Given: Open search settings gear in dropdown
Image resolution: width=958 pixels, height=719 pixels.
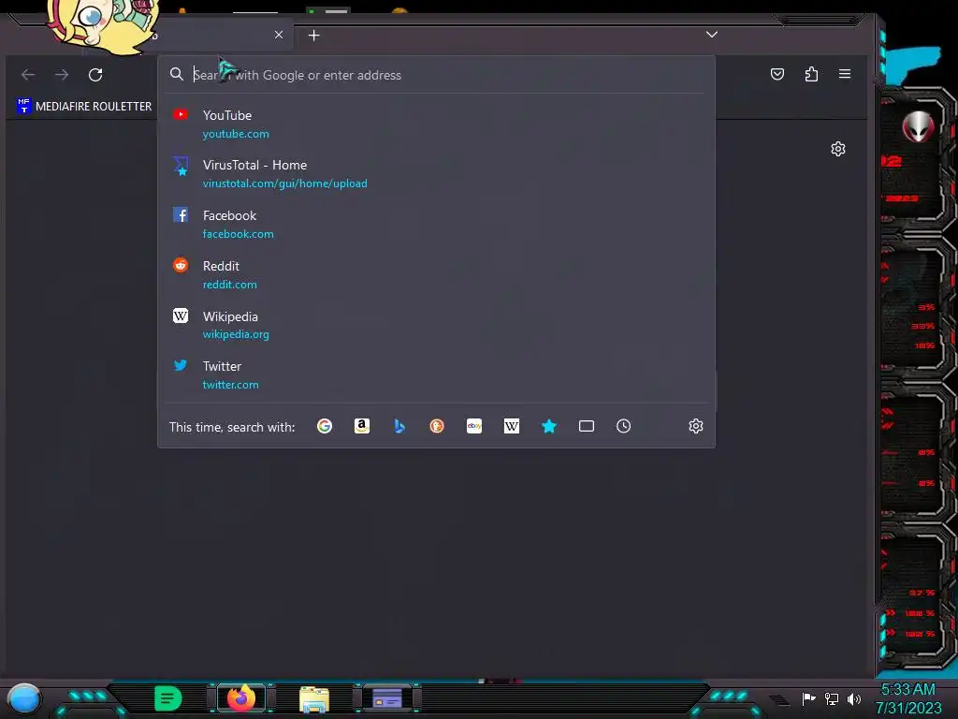Looking at the screenshot, I should [x=696, y=426].
